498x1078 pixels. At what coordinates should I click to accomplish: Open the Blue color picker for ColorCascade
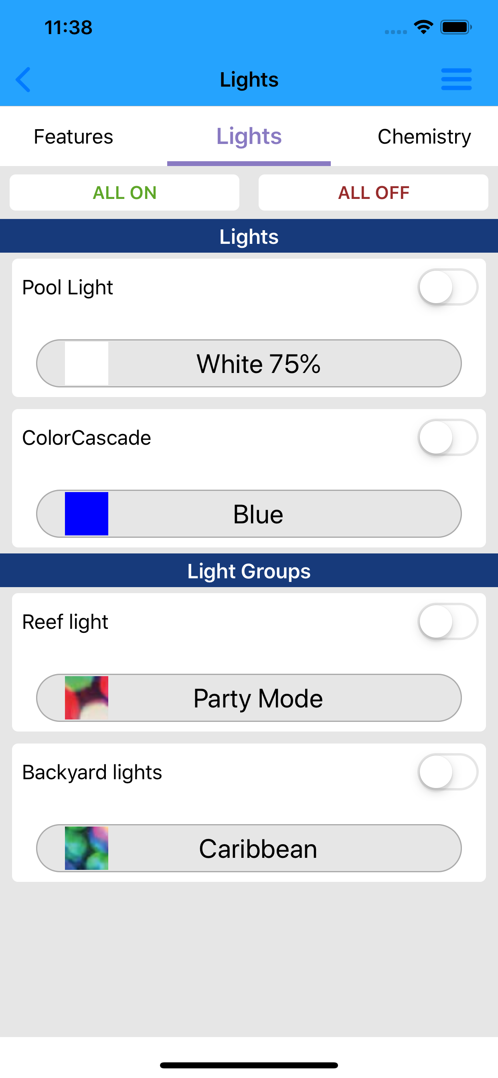click(x=249, y=513)
